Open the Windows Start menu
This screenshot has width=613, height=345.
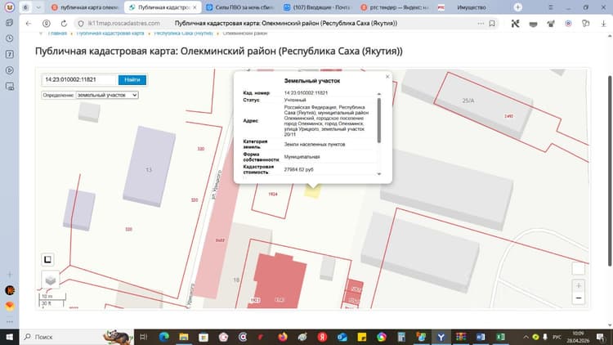pos(9,337)
